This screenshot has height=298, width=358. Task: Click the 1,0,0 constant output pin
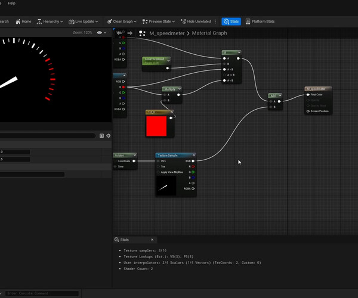[x=171, y=118]
